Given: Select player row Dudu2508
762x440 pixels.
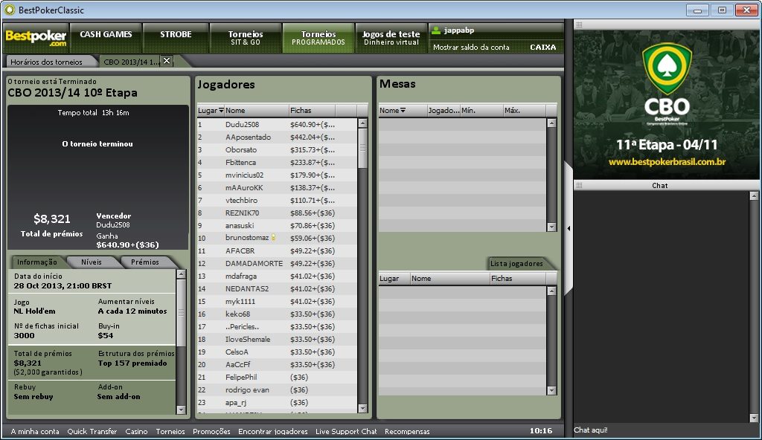Looking at the screenshot, I should [277, 124].
